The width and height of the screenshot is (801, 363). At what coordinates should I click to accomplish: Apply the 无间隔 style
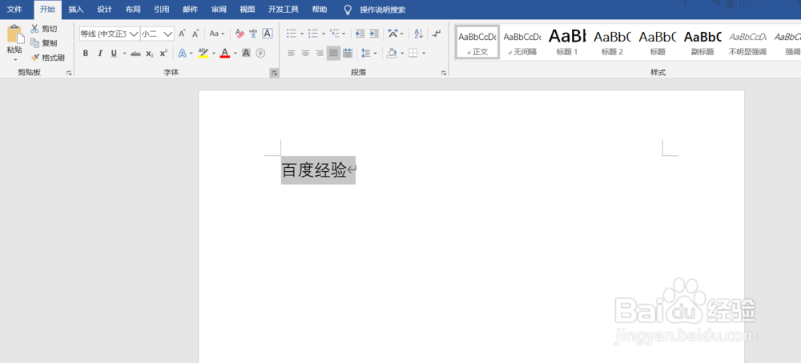pos(522,42)
